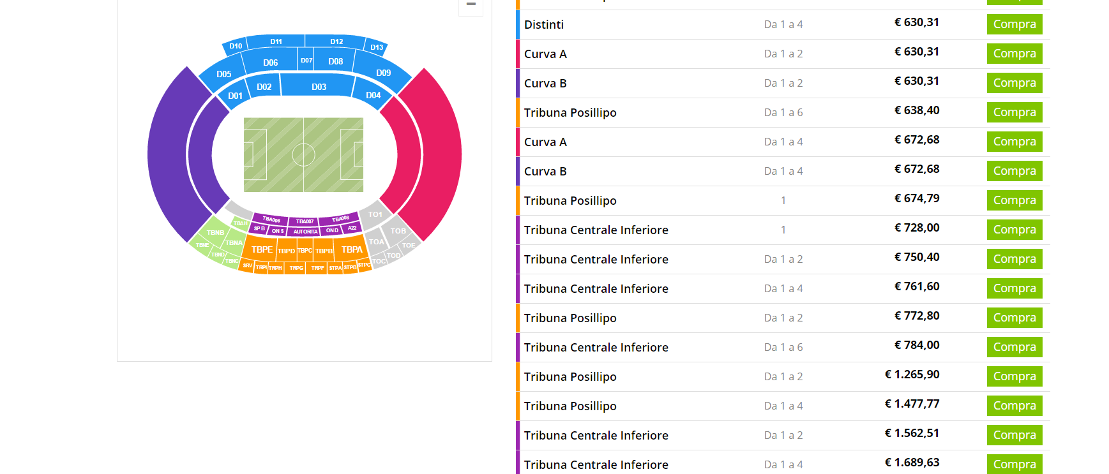Purchase Tribuna Centrale Inferiore at € 728,00

[x=1014, y=230]
